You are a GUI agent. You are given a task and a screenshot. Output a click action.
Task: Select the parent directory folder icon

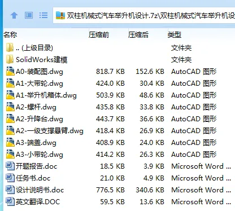click(x=10, y=47)
